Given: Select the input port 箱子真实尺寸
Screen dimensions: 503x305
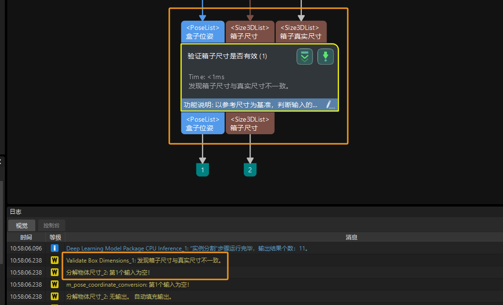Looking at the screenshot, I should 301,32.
